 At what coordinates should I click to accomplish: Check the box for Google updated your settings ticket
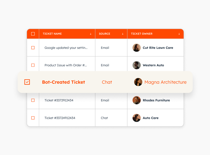click(33, 48)
